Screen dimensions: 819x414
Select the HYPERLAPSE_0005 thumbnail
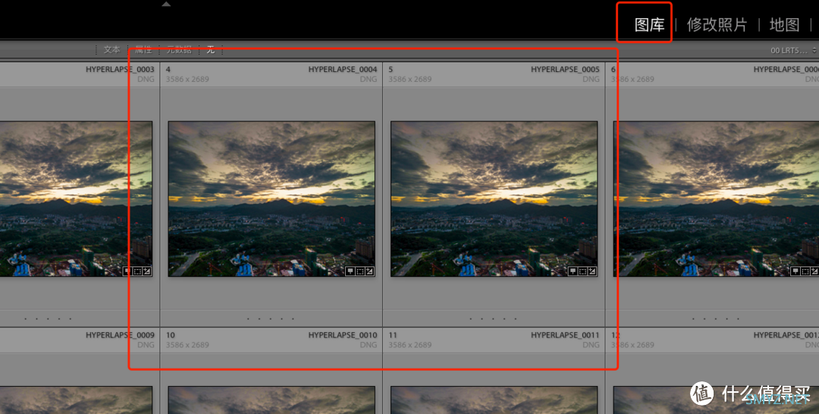pos(494,199)
